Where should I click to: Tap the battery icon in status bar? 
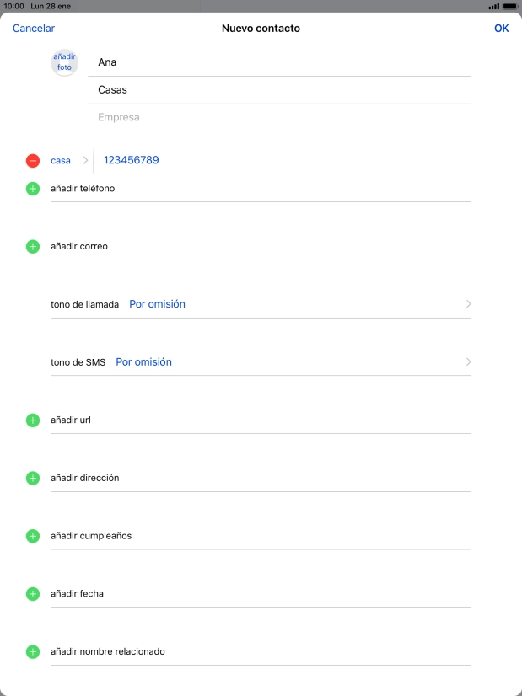(x=508, y=6)
